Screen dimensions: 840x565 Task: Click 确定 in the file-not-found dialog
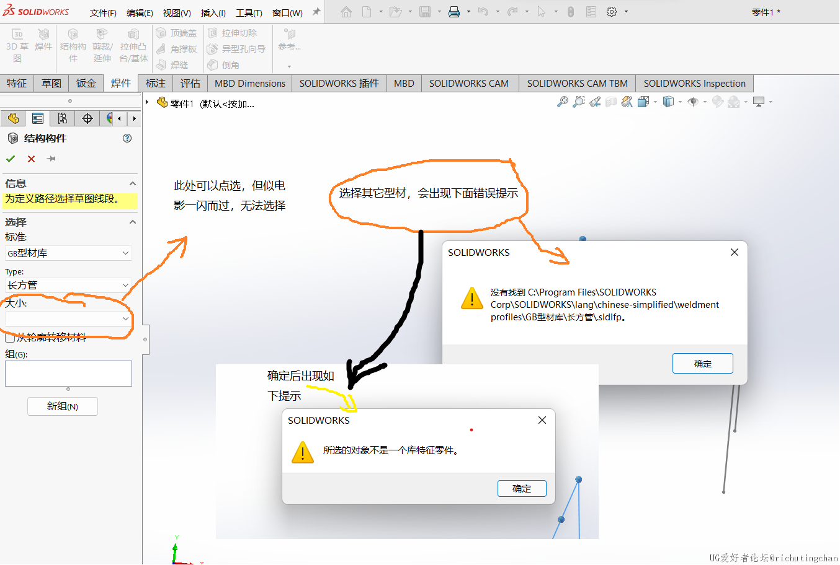tap(703, 364)
